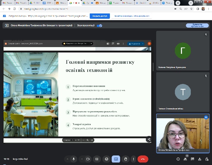Expand the microphone audio settings arrow
Viewport: 212px width, 165px height.
tap(67, 159)
